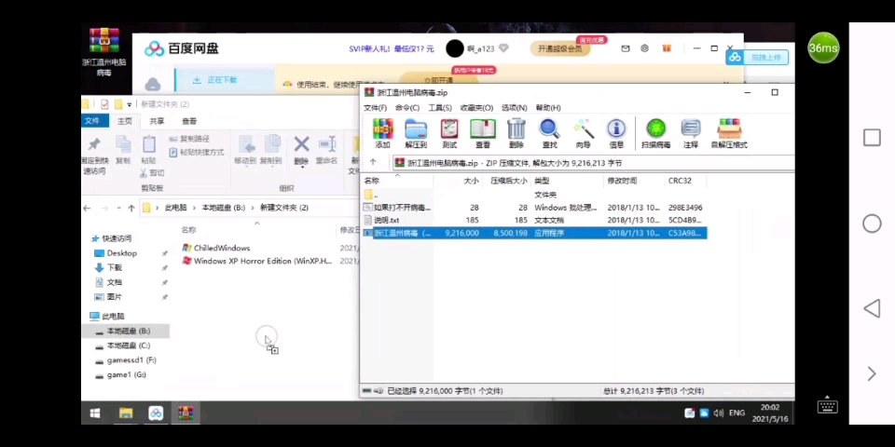
Task: Sort archive by 压缩后大小 column header
Action: pos(505,181)
